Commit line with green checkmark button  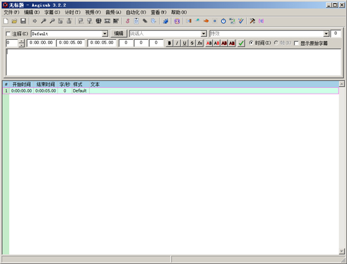coord(241,43)
